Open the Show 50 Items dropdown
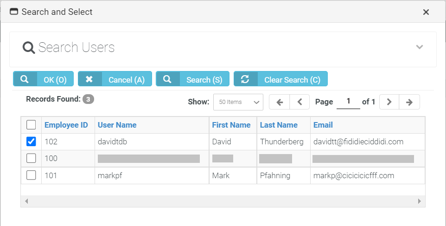Viewport: 446px width, 226px height. coord(238,102)
